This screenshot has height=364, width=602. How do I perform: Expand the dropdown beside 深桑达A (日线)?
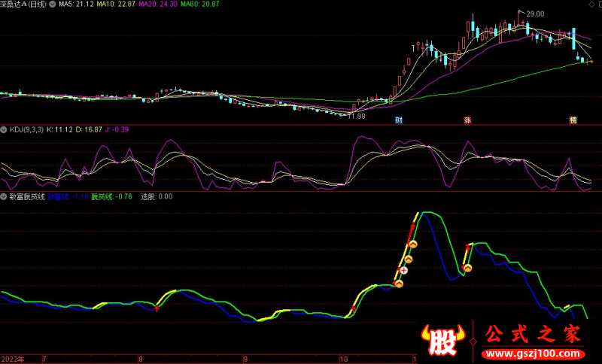(x=50, y=5)
